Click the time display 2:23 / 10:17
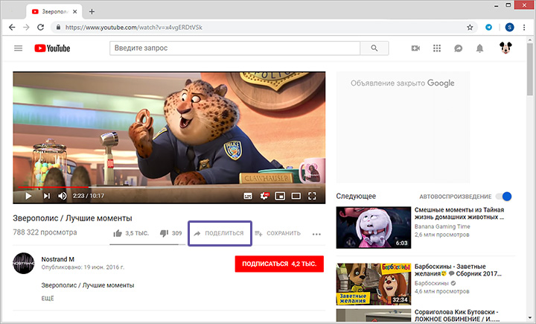 tap(88, 196)
